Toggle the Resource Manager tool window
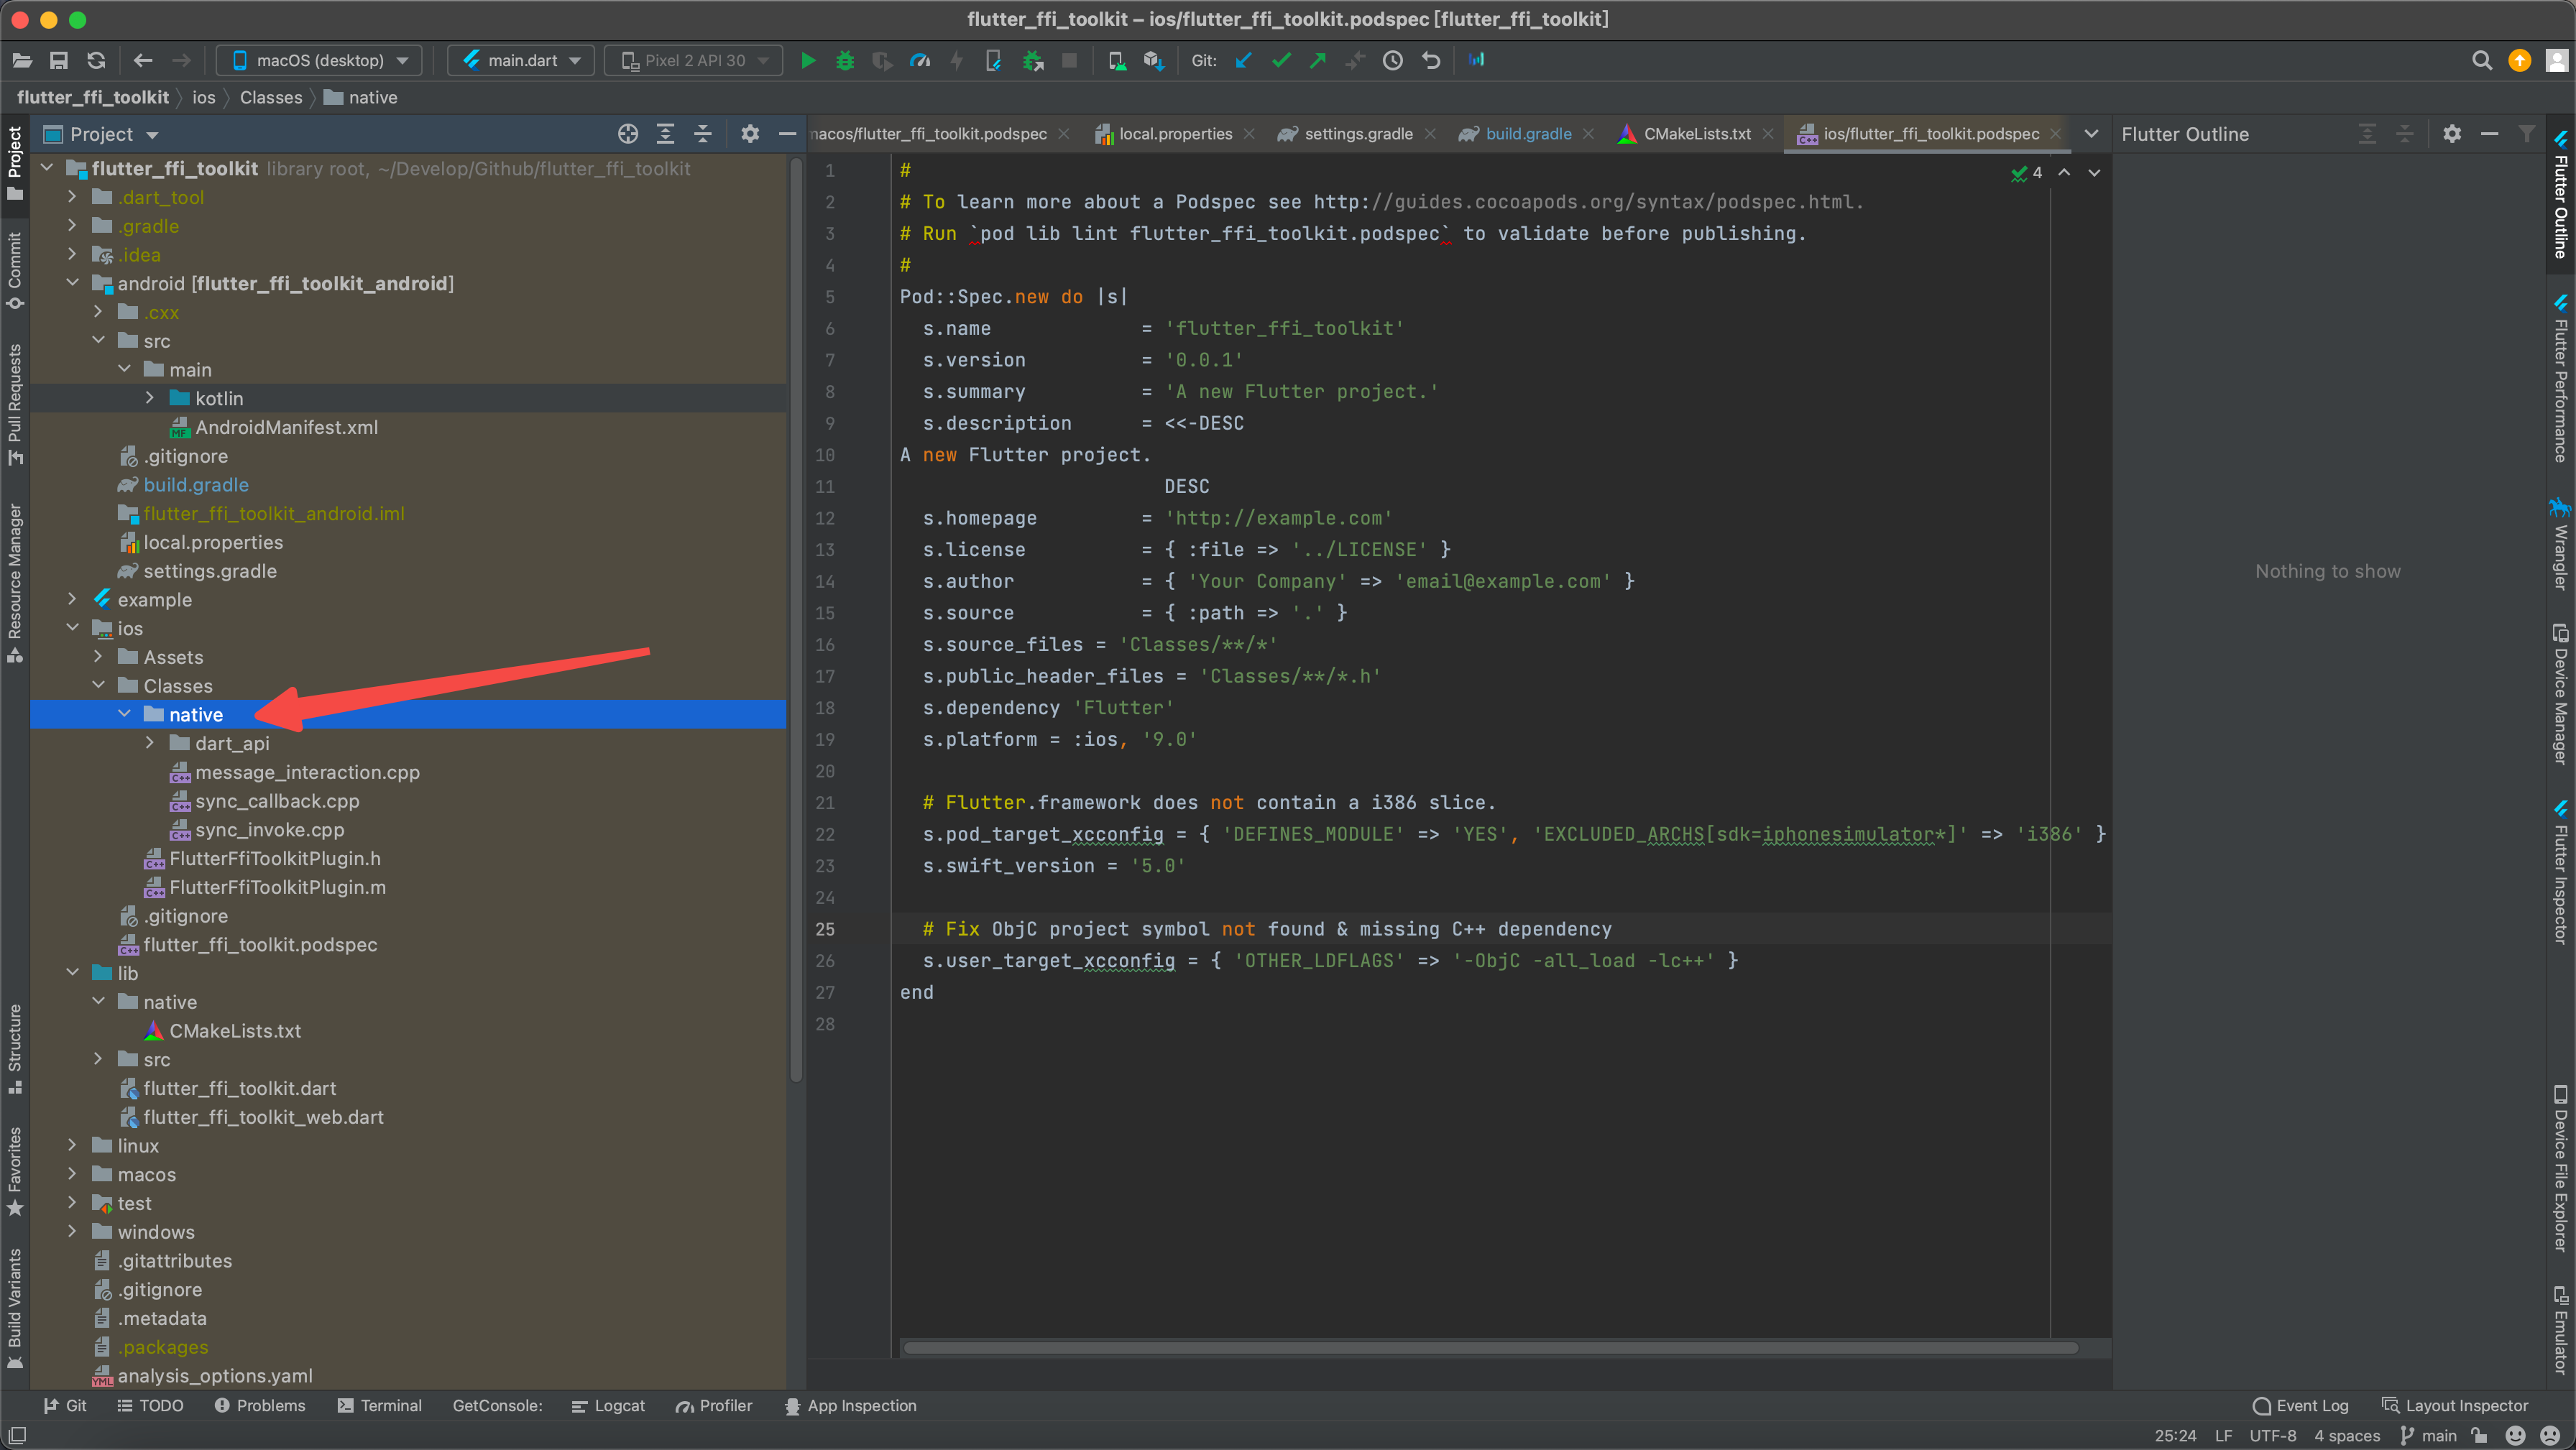This screenshot has width=2576, height=1450. point(15,581)
